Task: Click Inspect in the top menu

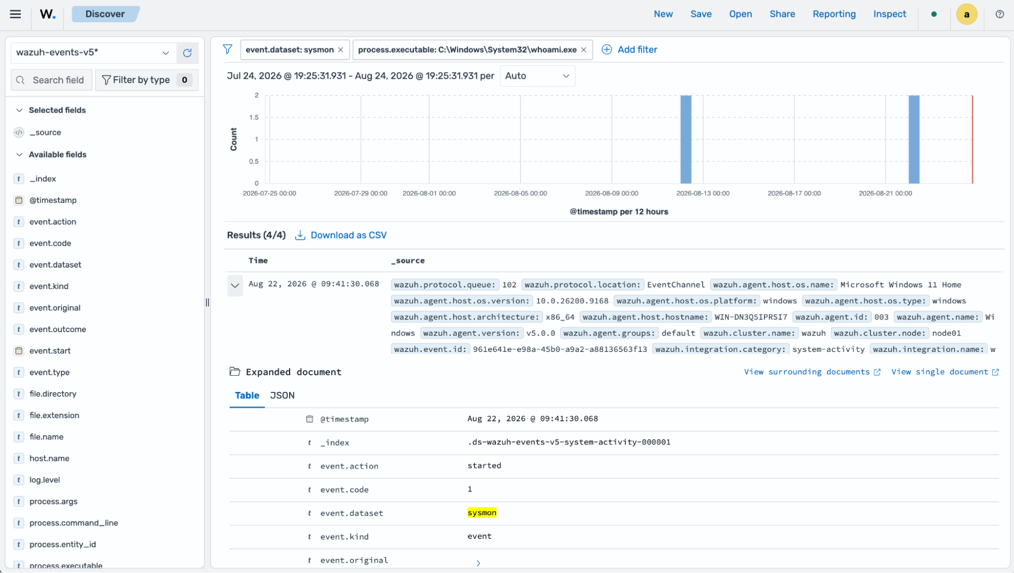Action: point(889,14)
